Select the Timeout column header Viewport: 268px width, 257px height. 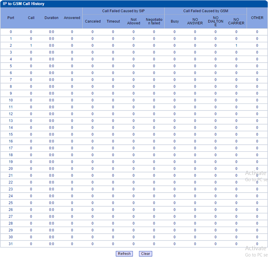(x=113, y=21)
